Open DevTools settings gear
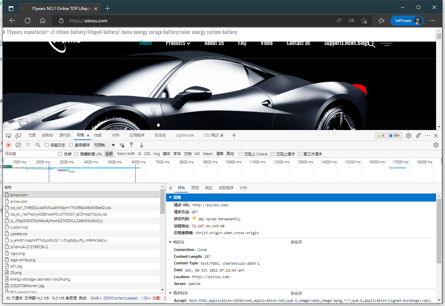The image size is (445, 306). point(409,135)
